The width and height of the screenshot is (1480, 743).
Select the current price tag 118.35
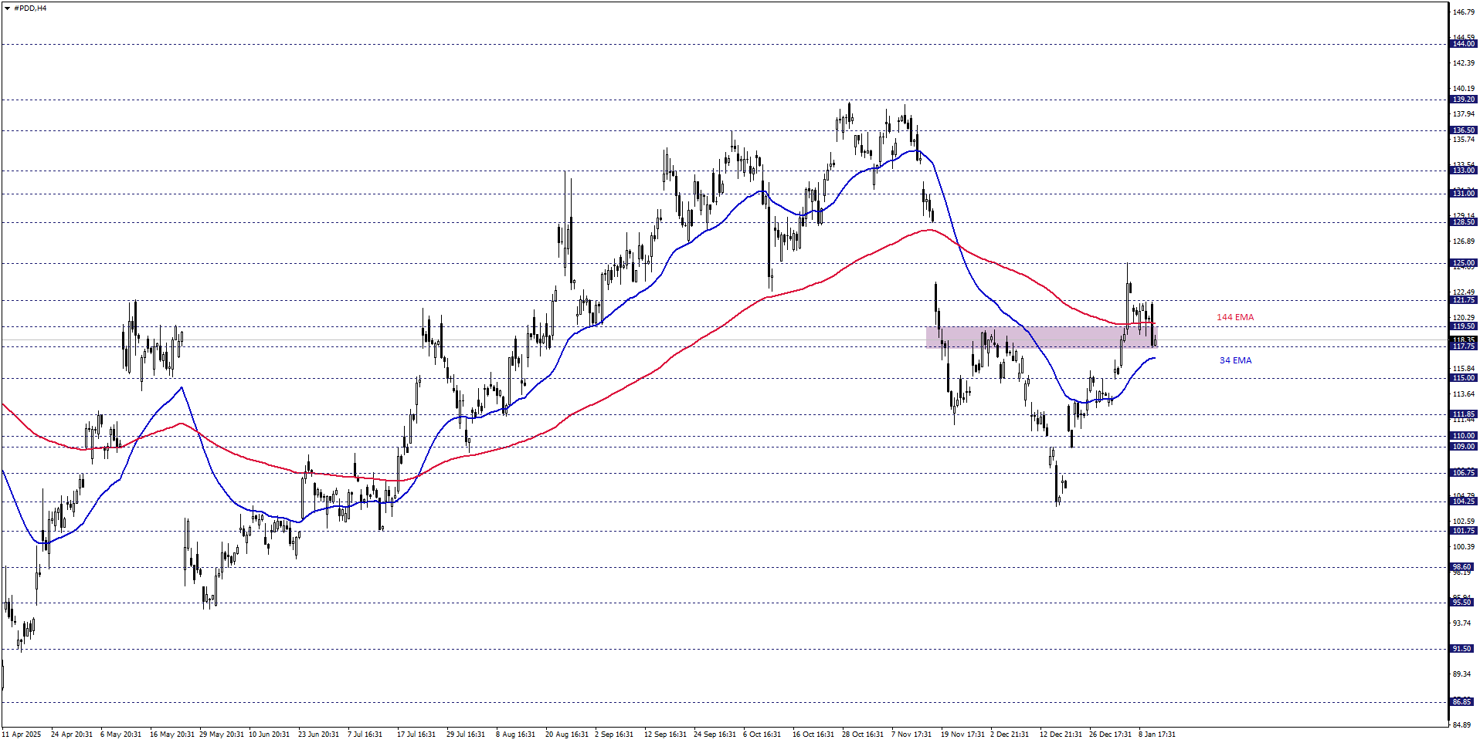(x=1462, y=339)
